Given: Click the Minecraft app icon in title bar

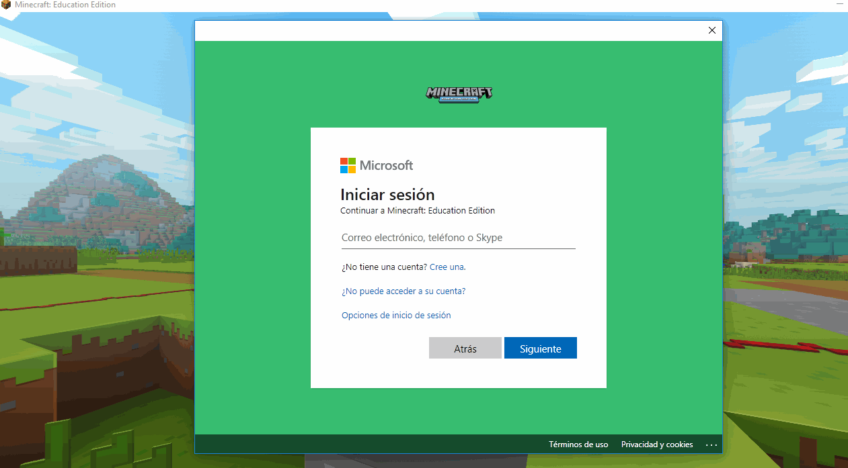Looking at the screenshot, I should point(6,5).
